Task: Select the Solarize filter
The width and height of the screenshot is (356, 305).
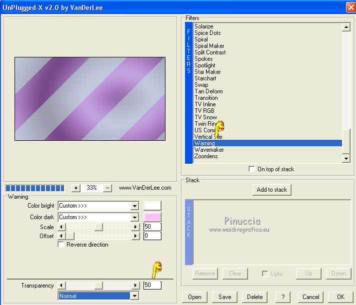Action: [203, 26]
